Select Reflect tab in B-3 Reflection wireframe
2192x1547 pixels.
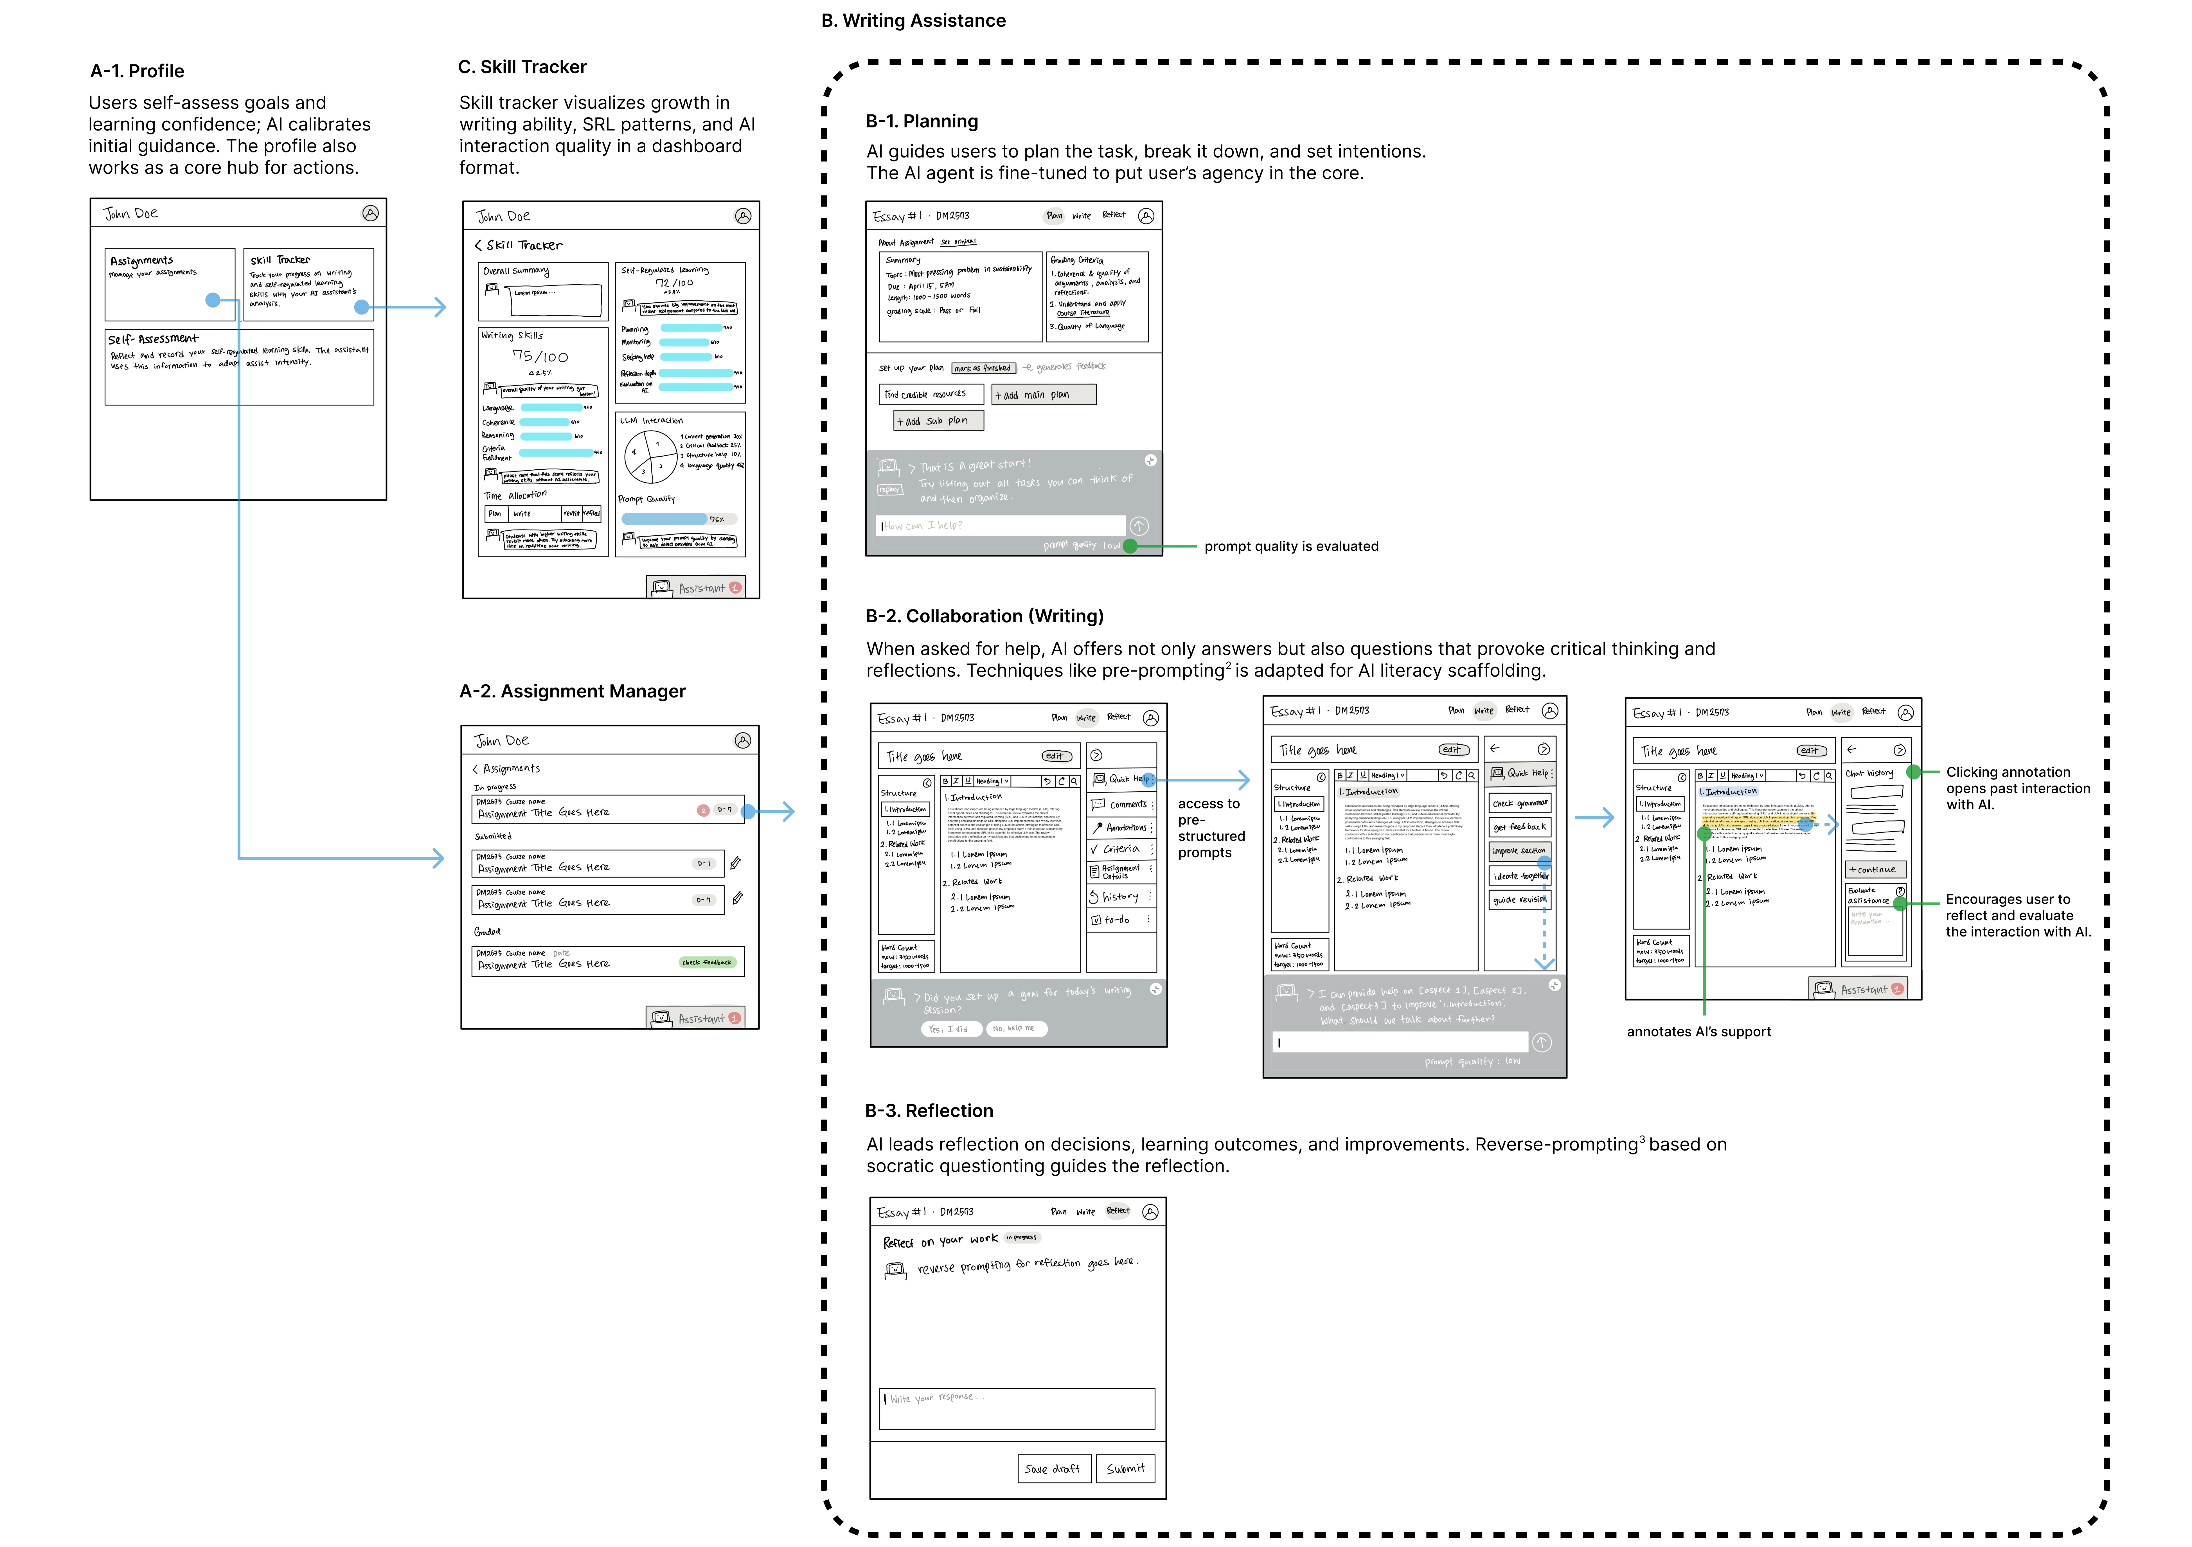(1118, 1211)
